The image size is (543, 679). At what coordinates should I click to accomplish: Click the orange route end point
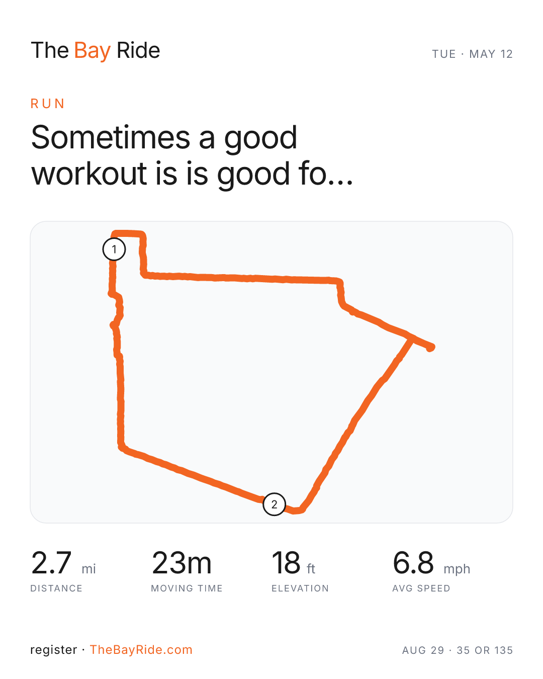click(x=430, y=348)
